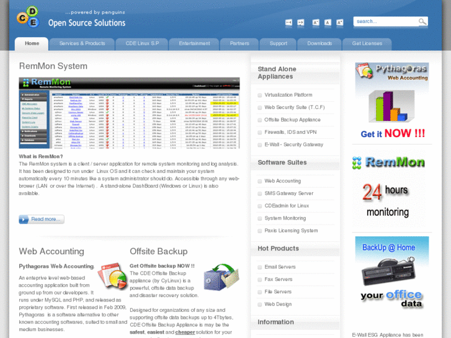Reset font size with the A icon

pyautogui.click(x=328, y=22)
